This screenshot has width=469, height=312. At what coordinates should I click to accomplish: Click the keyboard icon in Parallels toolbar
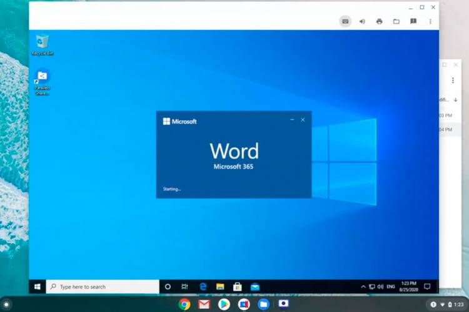coord(345,21)
